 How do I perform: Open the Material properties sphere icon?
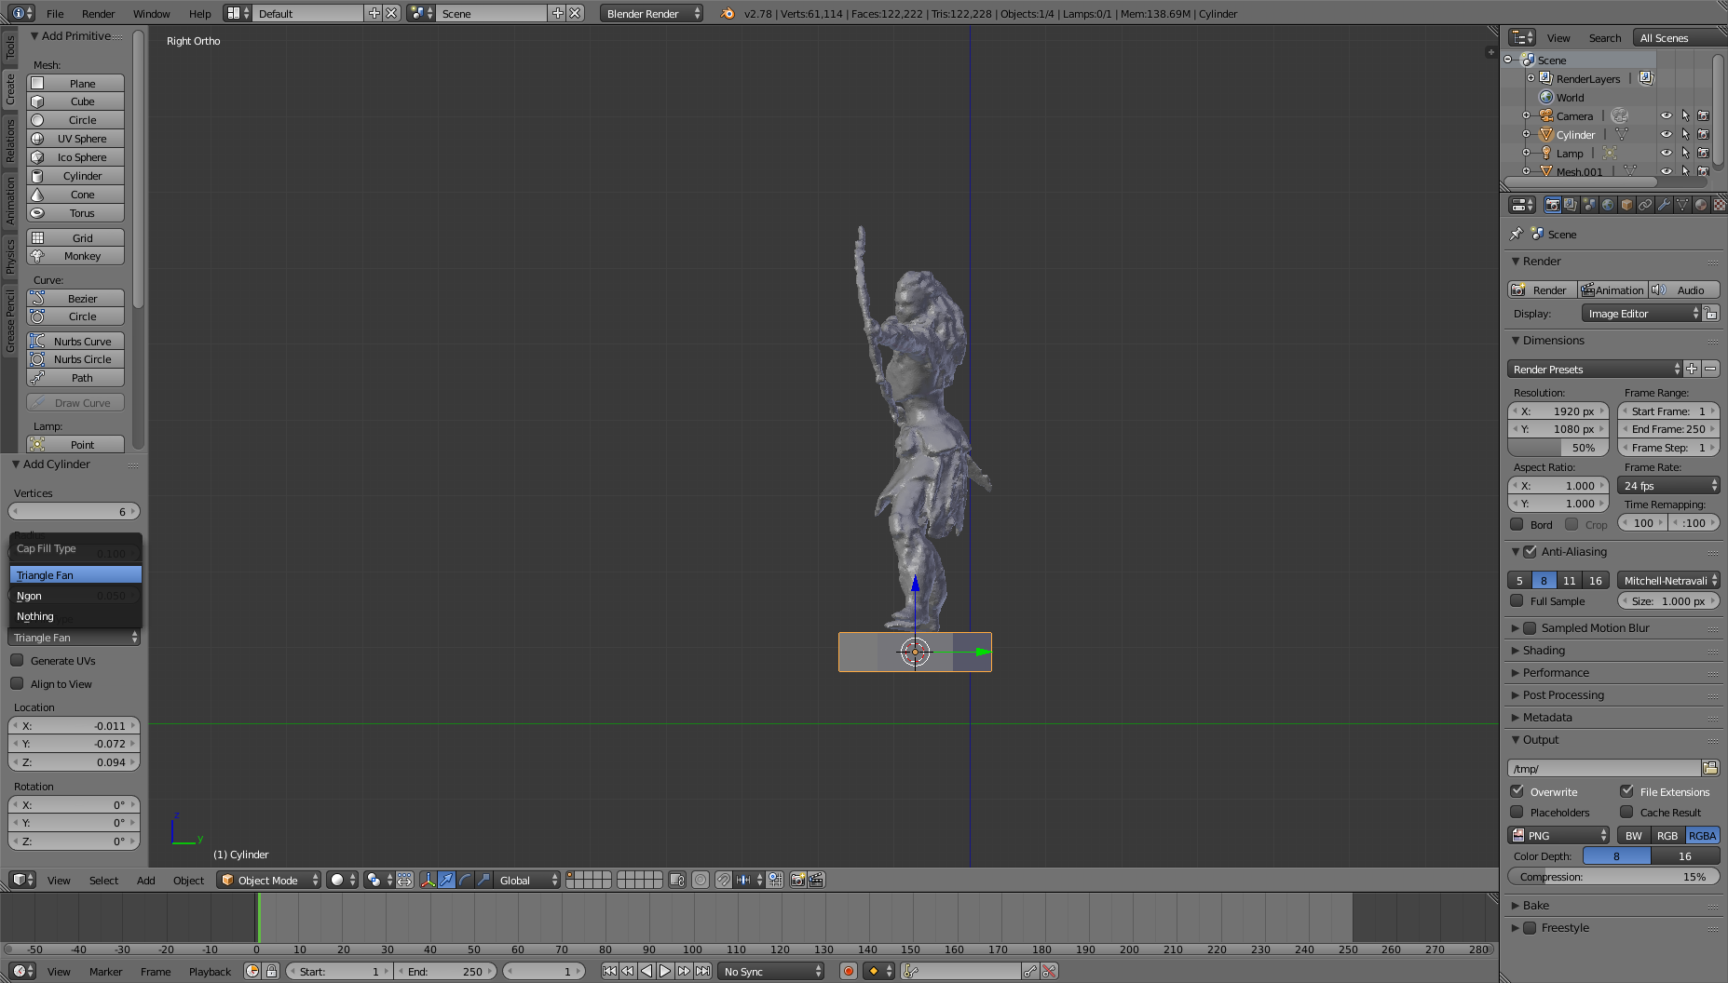[1701, 205]
